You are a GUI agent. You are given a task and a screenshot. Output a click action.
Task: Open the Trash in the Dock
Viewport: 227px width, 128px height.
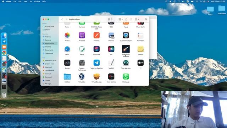click(4, 95)
